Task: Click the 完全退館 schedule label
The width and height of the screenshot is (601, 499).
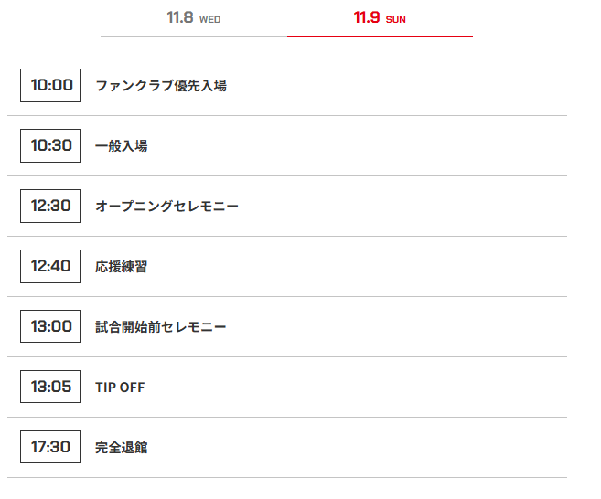Action: pyautogui.click(x=121, y=448)
